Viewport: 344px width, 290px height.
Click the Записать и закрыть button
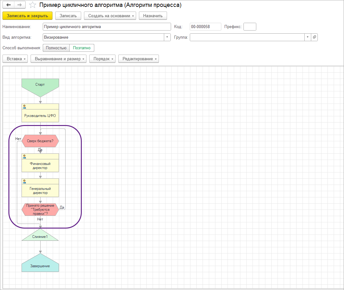(x=27, y=16)
